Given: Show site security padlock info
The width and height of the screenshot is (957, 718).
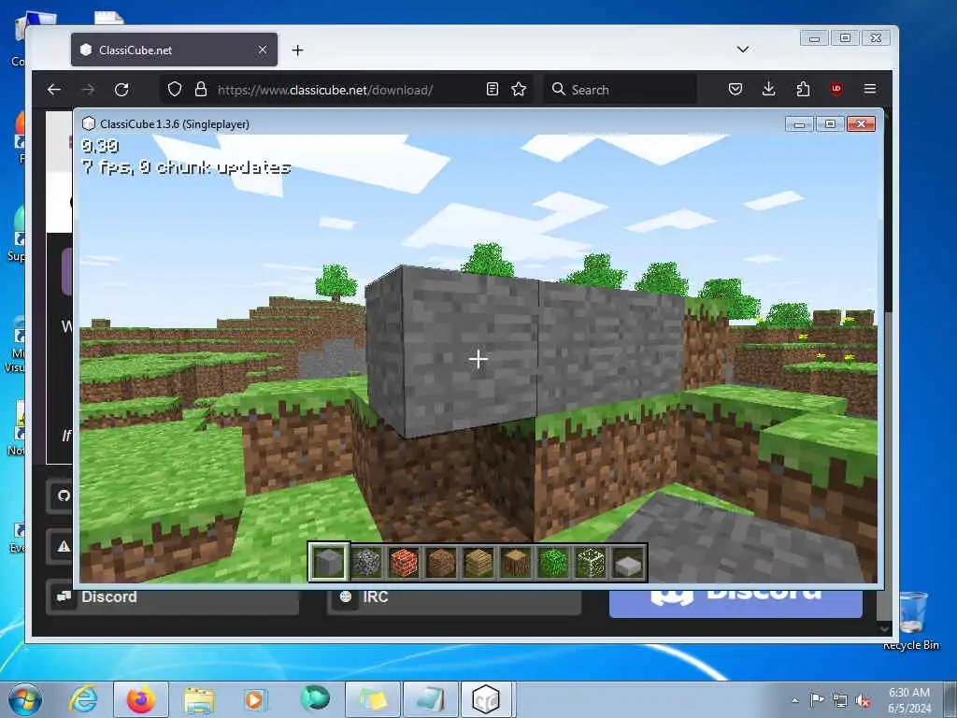Looking at the screenshot, I should pos(200,90).
